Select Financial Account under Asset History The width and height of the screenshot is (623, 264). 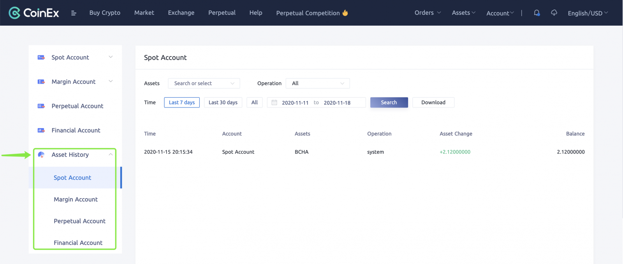point(78,243)
